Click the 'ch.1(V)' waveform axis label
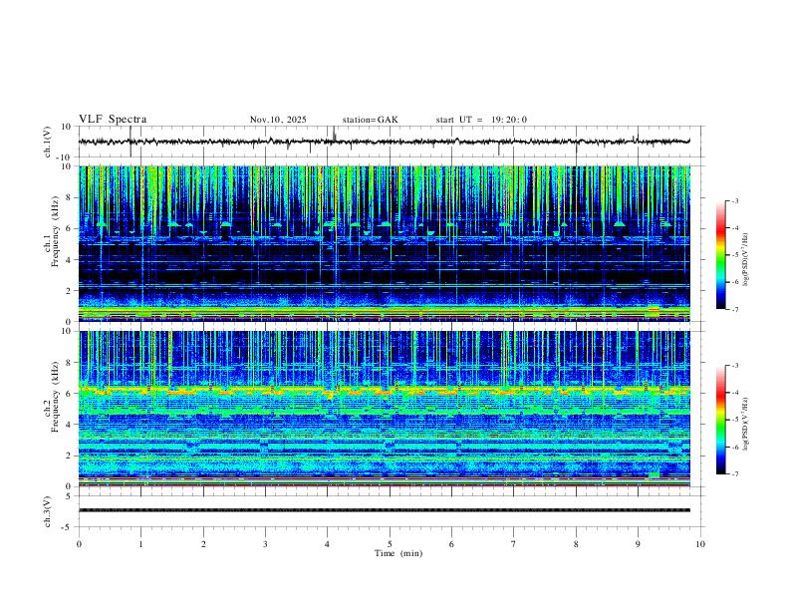This screenshot has height=610, width=789. pyautogui.click(x=48, y=142)
